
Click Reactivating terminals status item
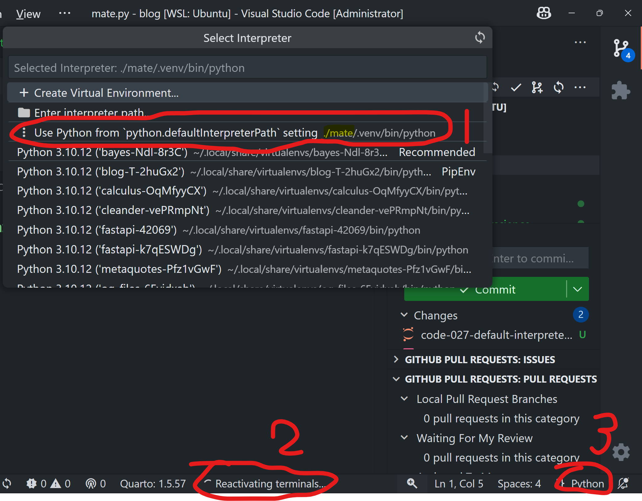(266, 483)
